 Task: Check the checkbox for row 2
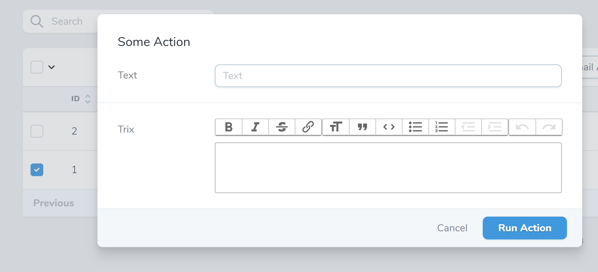[37, 131]
